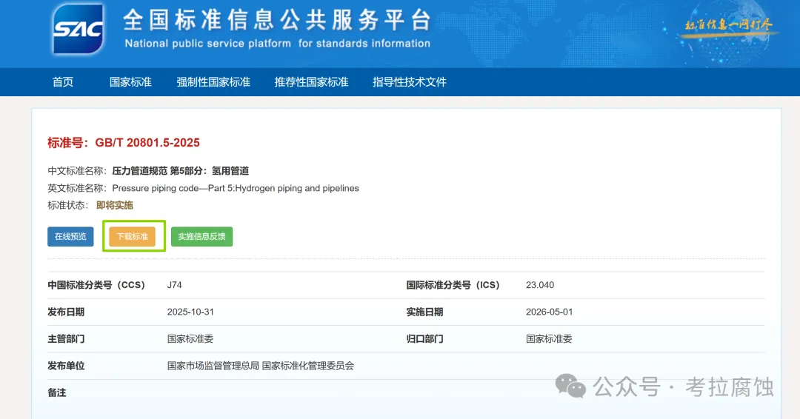Click the CCS code value J74

point(175,285)
